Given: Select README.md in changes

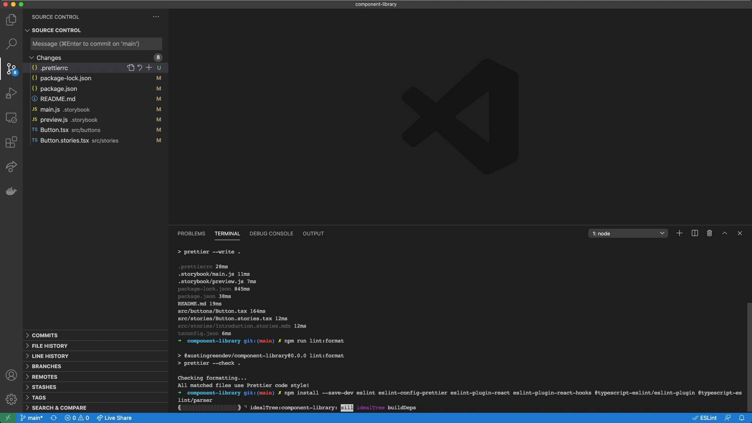Looking at the screenshot, I should pos(96,99).
